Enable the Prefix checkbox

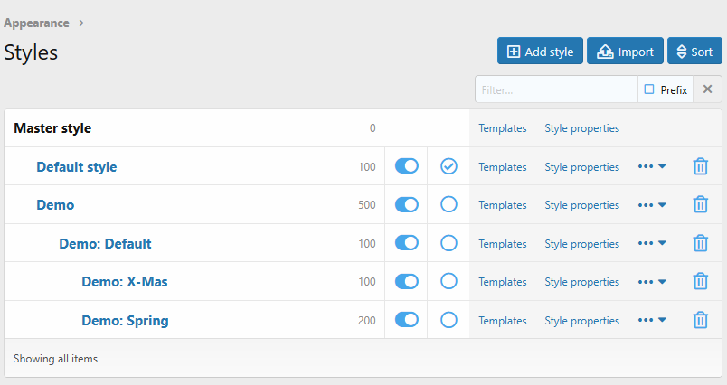pyautogui.click(x=649, y=89)
